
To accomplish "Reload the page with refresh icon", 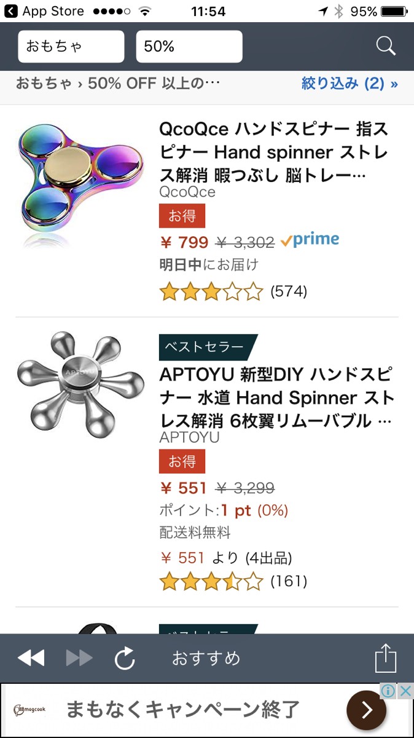I will coord(125,659).
